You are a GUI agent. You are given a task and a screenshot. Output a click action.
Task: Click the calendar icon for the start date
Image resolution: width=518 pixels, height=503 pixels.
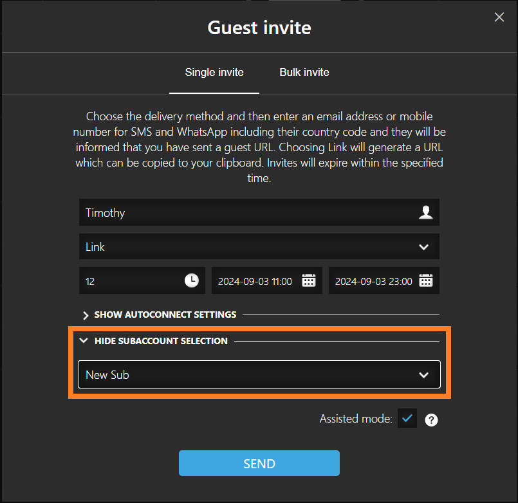[x=309, y=280]
